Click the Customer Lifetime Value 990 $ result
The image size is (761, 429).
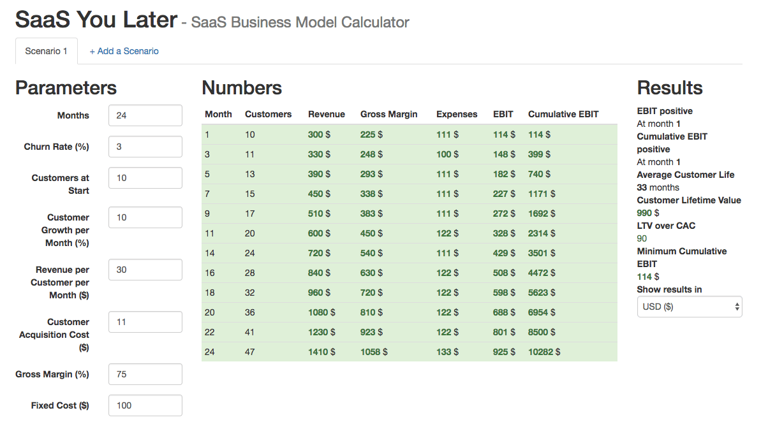coord(648,213)
